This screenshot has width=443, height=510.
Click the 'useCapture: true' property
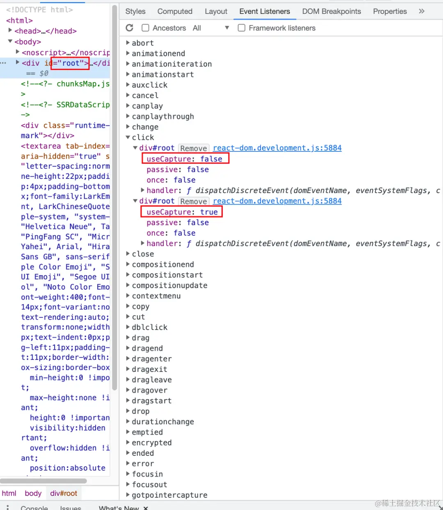[x=182, y=212]
